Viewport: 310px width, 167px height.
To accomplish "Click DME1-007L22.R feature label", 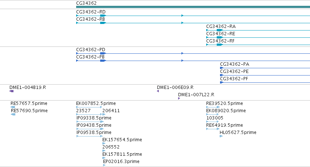I will (x=196, y=95).
